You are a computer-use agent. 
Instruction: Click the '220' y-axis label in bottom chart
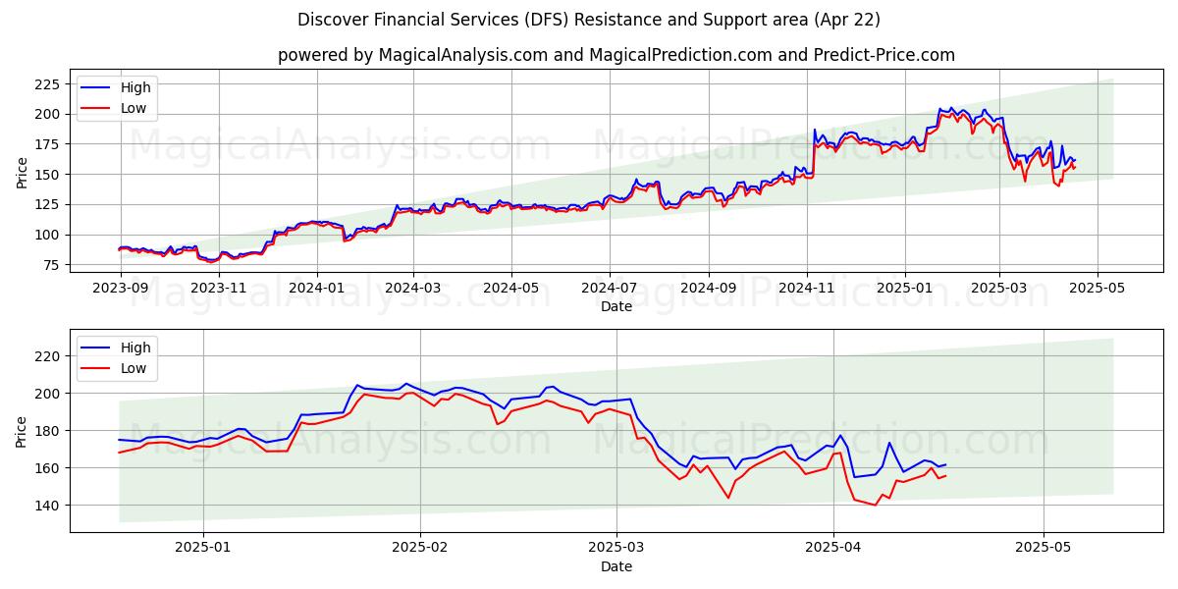click(x=49, y=355)
